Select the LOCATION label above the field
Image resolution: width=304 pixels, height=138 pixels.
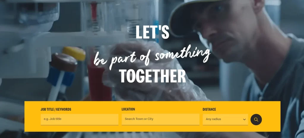point(128,109)
